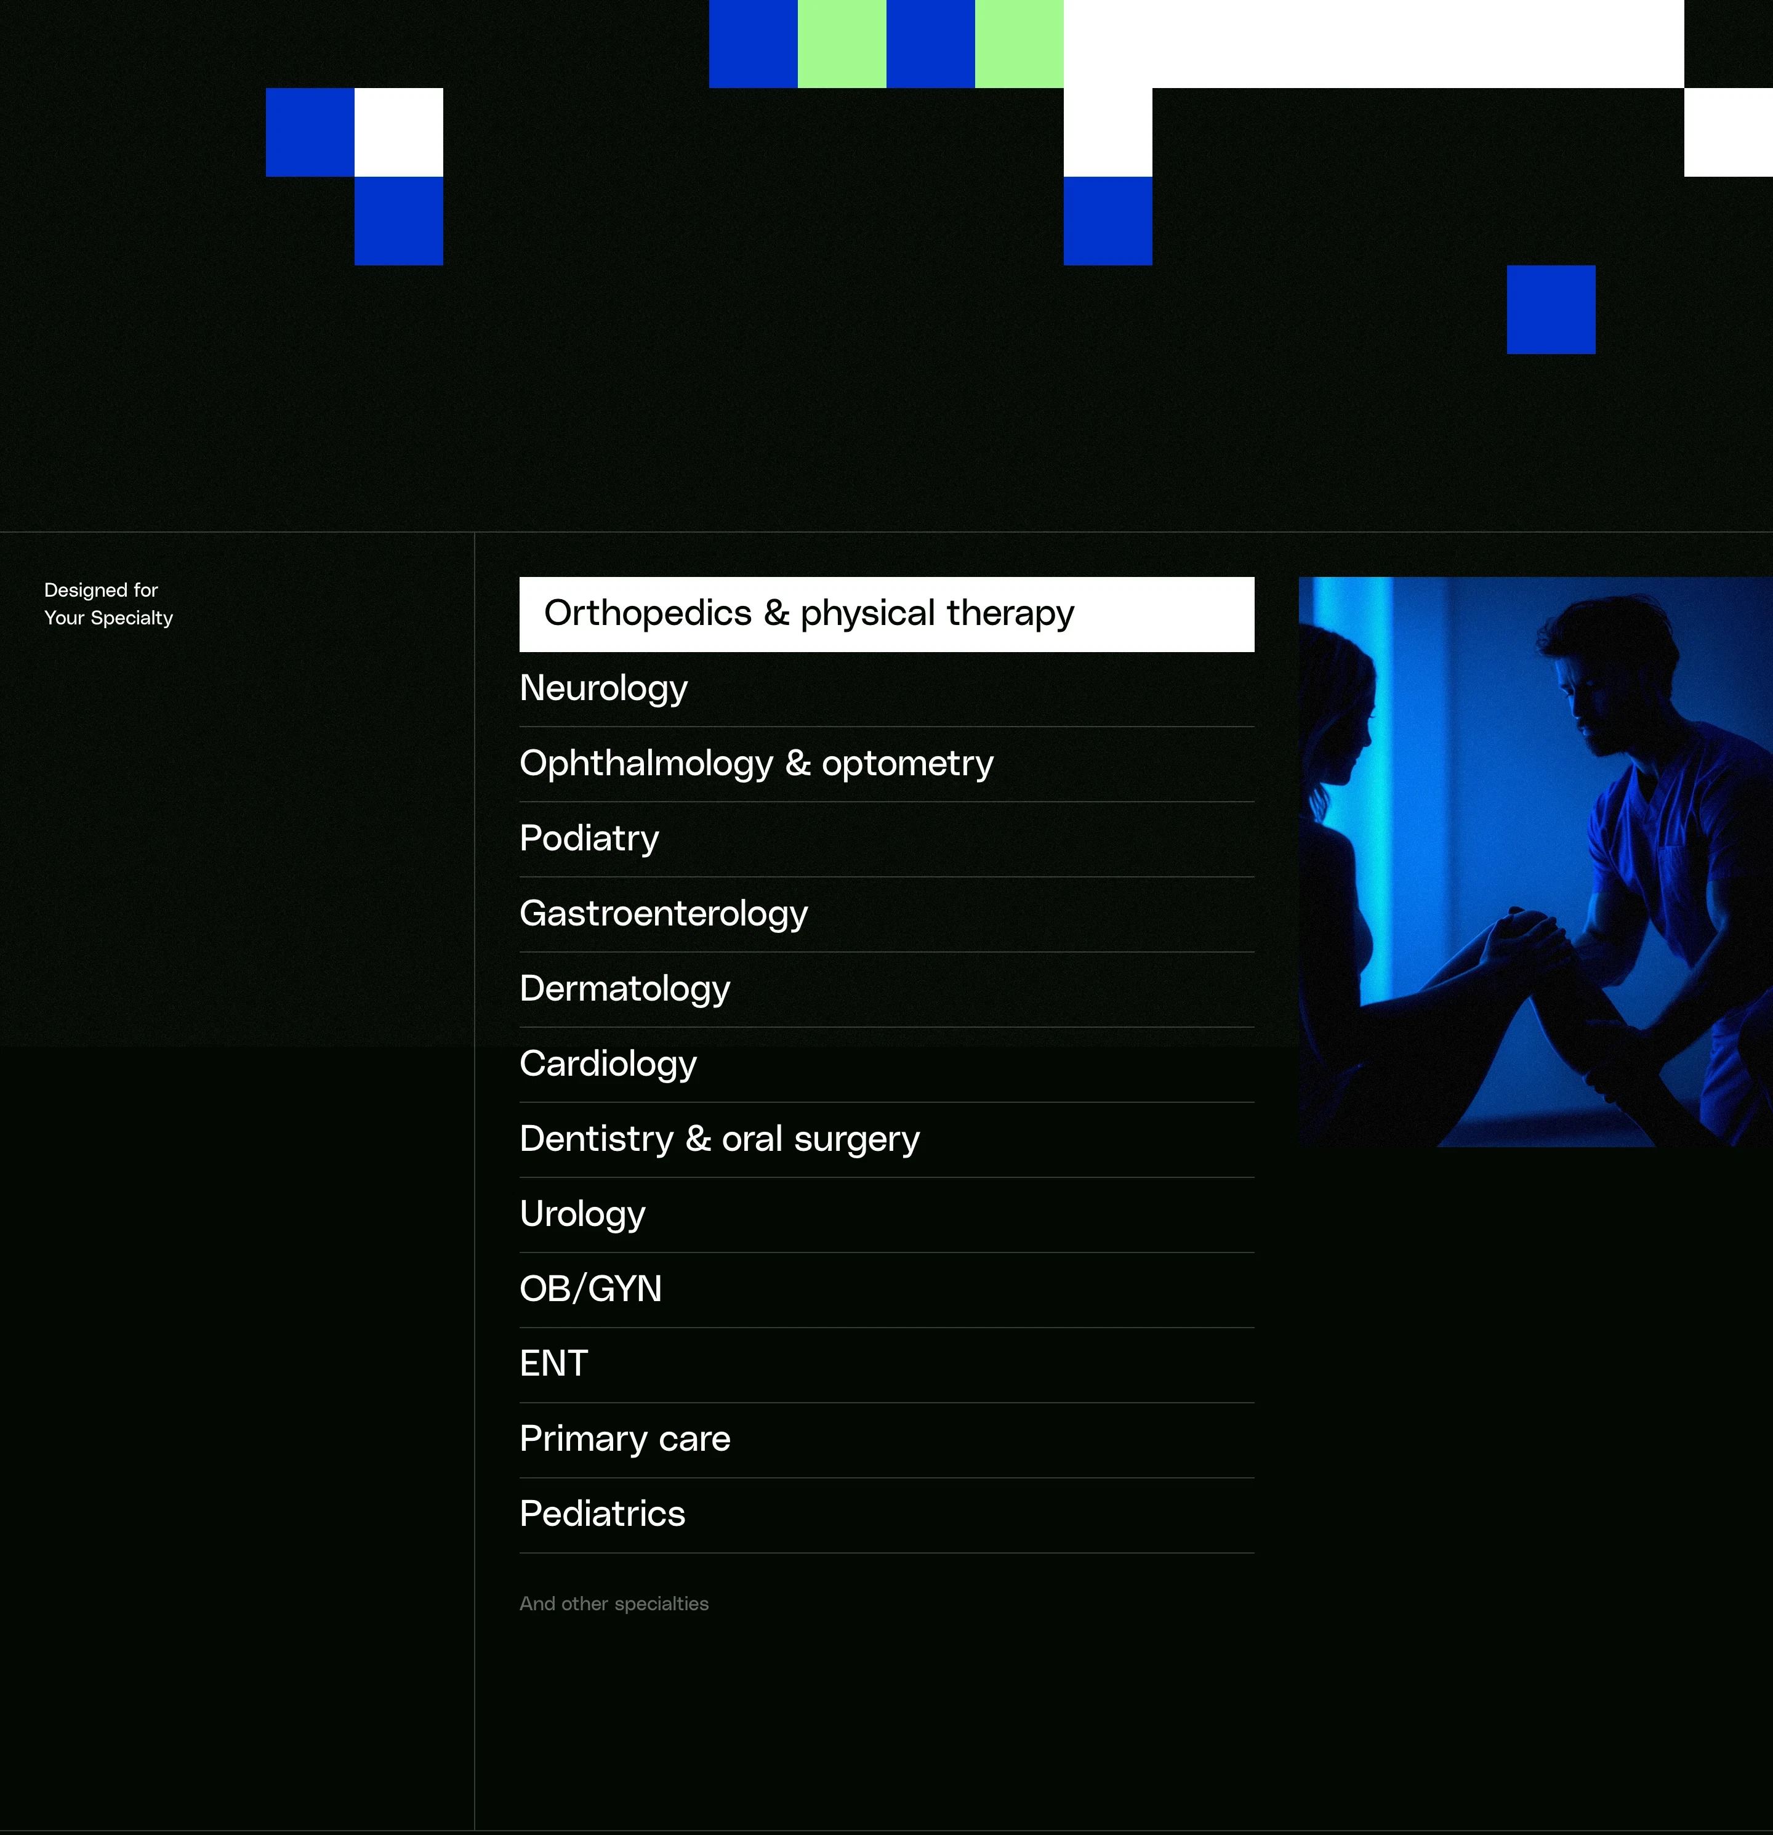Image resolution: width=1773 pixels, height=1835 pixels.
Task: Select Pediatrics from the list
Action: pyautogui.click(x=602, y=1514)
